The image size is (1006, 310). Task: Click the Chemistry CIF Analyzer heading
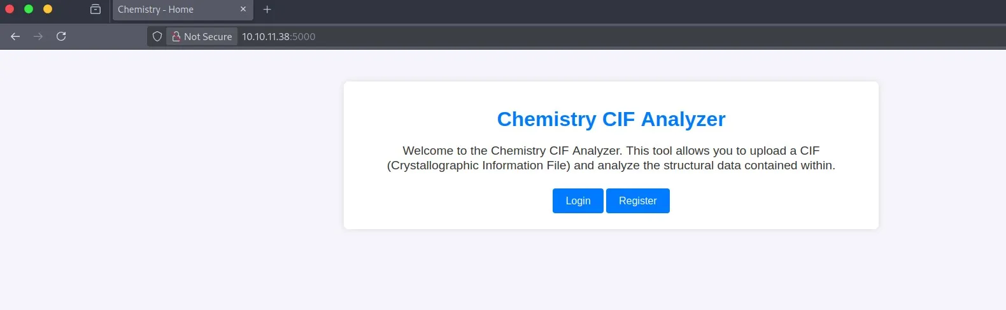tap(611, 119)
